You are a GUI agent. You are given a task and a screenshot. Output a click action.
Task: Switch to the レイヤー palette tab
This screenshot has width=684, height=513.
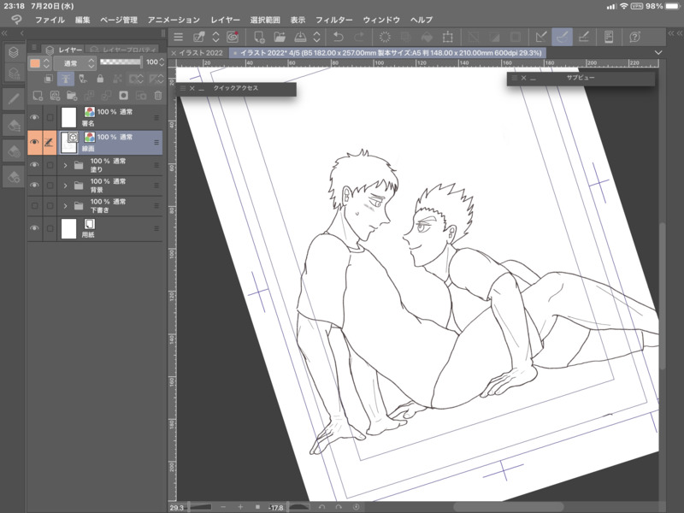(x=64, y=50)
